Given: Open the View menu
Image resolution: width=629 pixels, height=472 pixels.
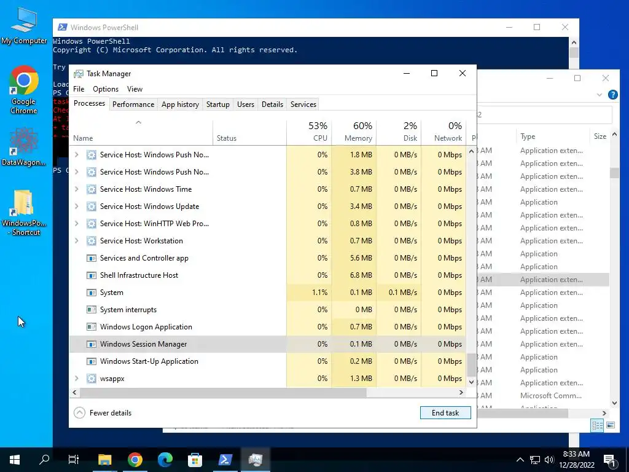Looking at the screenshot, I should coord(135,89).
